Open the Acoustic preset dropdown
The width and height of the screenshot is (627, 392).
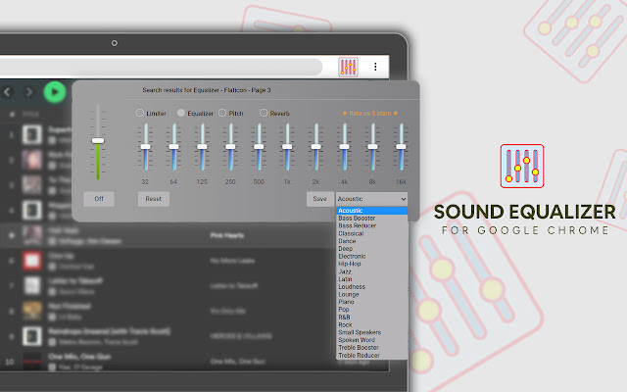pyautogui.click(x=371, y=198)
